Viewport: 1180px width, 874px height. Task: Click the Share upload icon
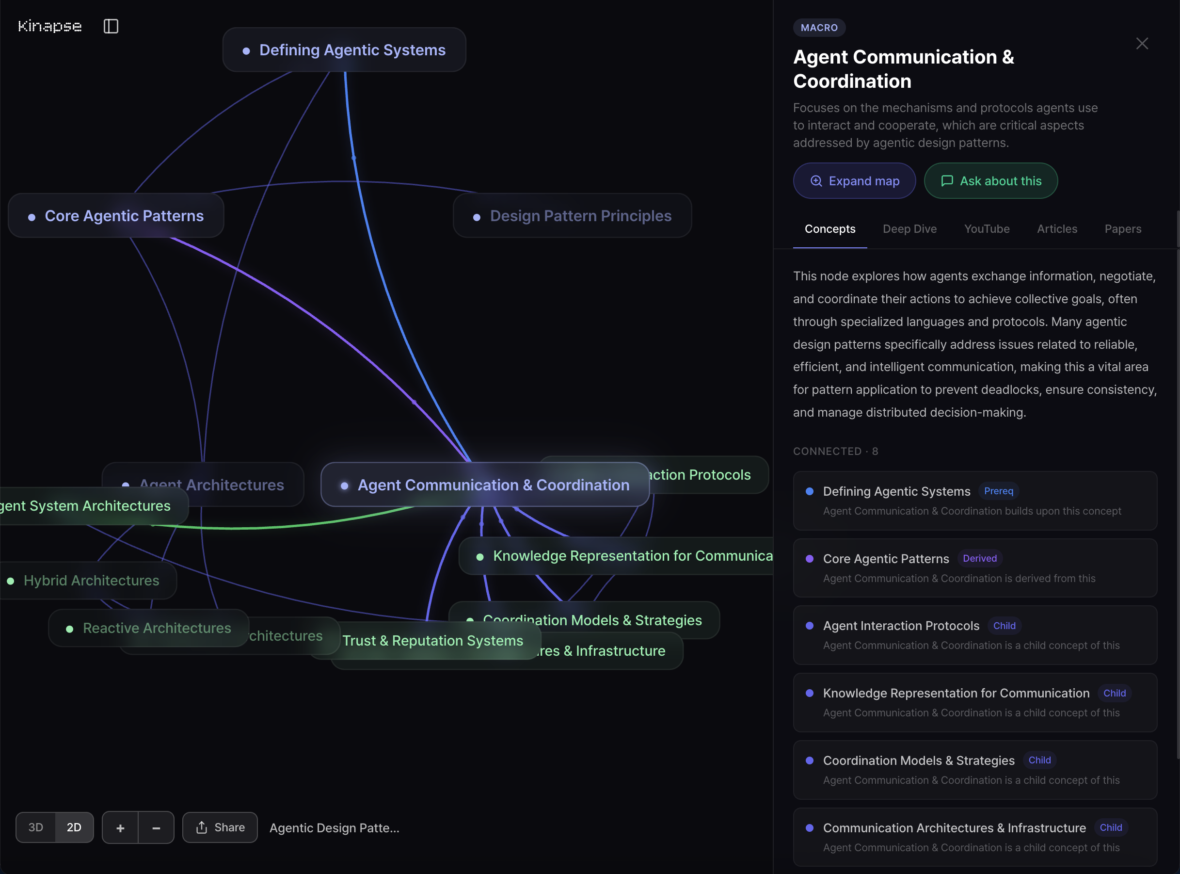coord(202,827)
